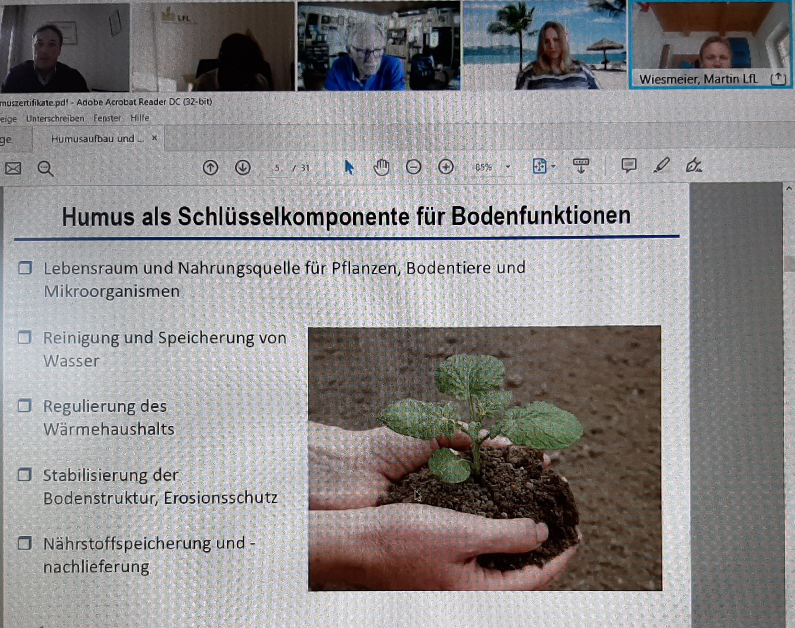Screen dimensions: 795x628
Task: Select the arrow selection tool
Action: 349,168
